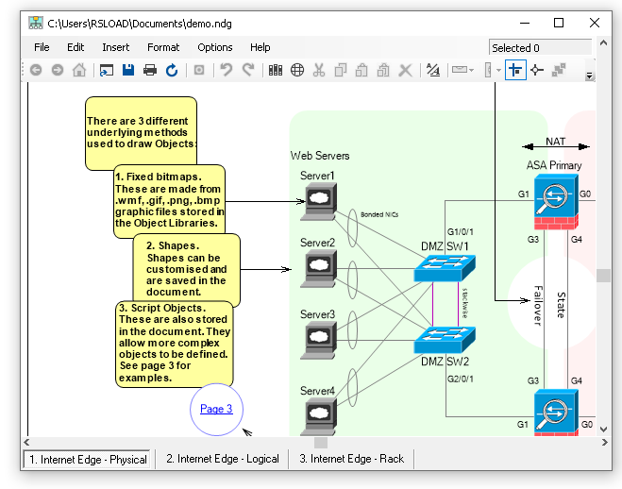This screenshot has width=622, height=489.
Task: Toggle the grid squares toolbar button
Action: (x=559, y=70)
